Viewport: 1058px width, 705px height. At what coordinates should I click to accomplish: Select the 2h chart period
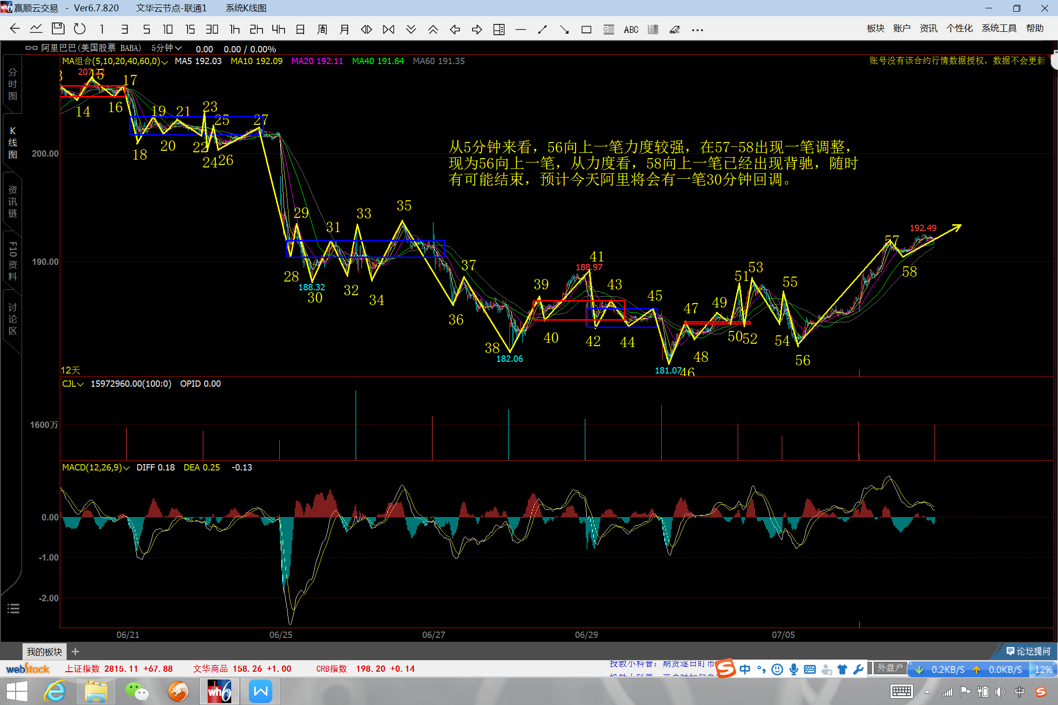point(256,29)
